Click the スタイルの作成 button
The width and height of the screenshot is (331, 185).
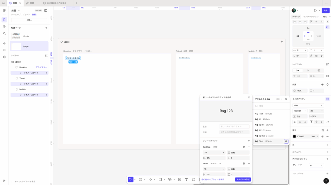click(x=243, y=180)
